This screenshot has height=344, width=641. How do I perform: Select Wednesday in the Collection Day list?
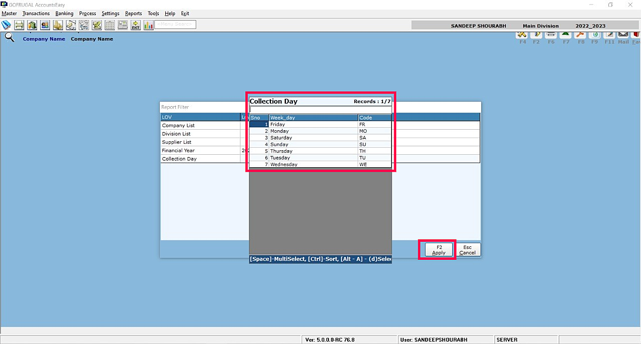coord(320,164)
